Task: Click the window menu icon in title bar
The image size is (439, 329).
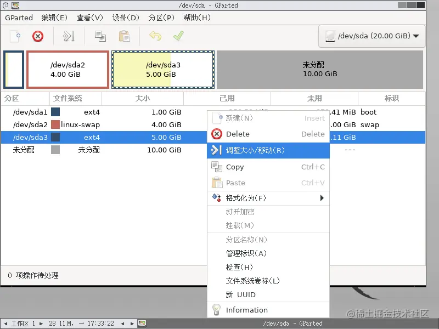Action: point(5,5)
